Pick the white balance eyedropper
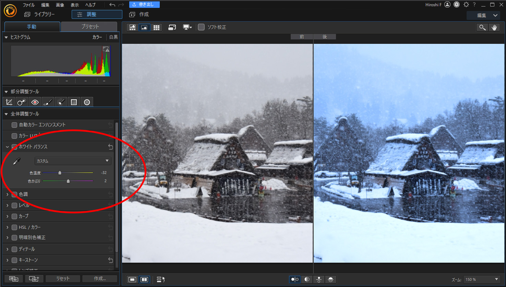The width and height of the screenshot is (506, 287). click(16, 161)
